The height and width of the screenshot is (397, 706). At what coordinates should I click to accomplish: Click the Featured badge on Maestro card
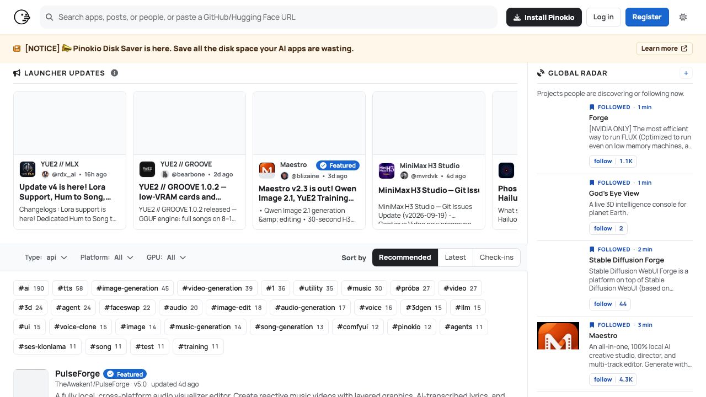tap(338, 165)
